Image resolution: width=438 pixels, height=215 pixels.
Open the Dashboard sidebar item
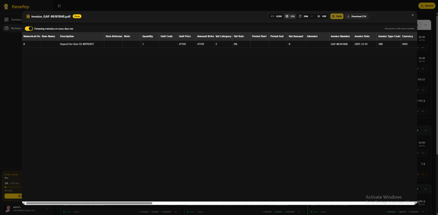click(14, 20)
